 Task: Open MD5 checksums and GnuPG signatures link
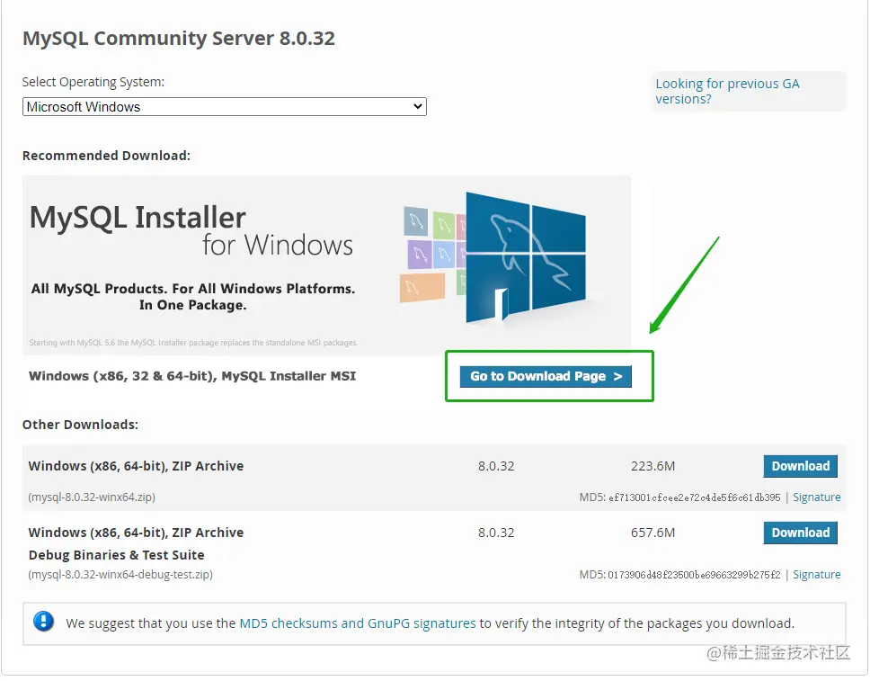point(358,623)
